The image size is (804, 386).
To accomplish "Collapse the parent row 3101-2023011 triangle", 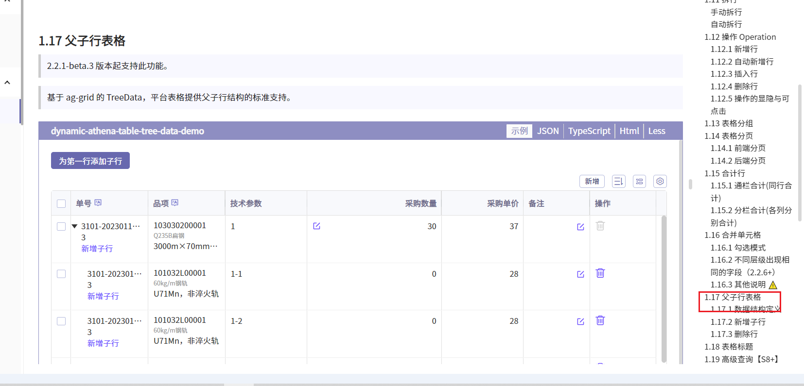I will pos(75,226).
